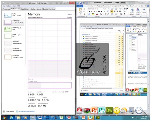The width and height of the screenshot is (151, 121).
Task: Apply yellow text highlight color
Action: (93, 14)
